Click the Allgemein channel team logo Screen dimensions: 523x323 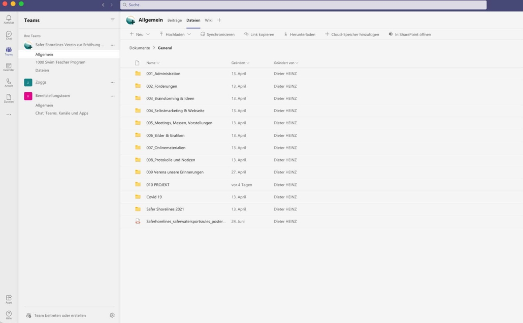point(130,20)
